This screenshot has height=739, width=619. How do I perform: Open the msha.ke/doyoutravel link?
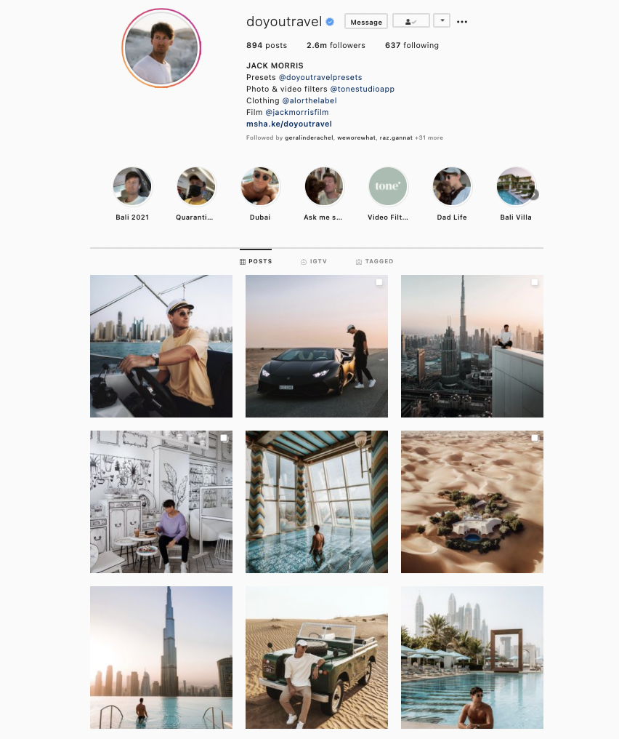pos(289,124)
